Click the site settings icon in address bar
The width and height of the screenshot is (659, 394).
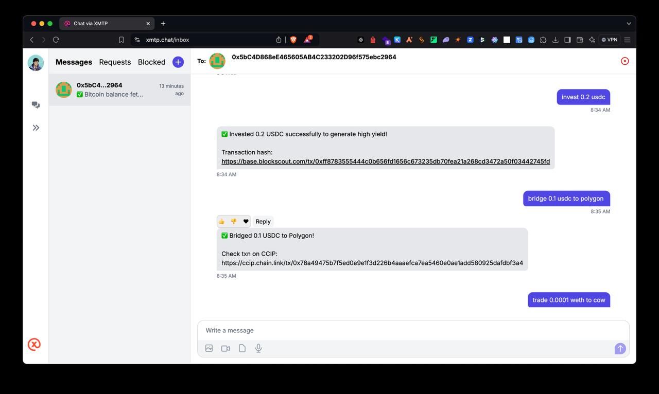(137, 40)
